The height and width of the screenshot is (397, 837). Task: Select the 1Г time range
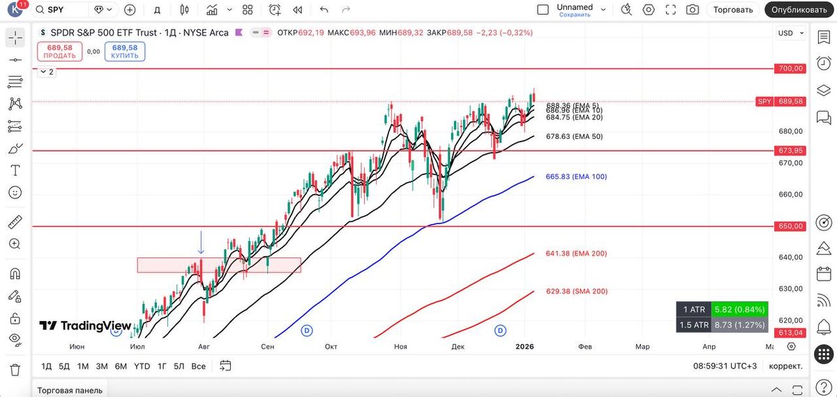[162, 366]
